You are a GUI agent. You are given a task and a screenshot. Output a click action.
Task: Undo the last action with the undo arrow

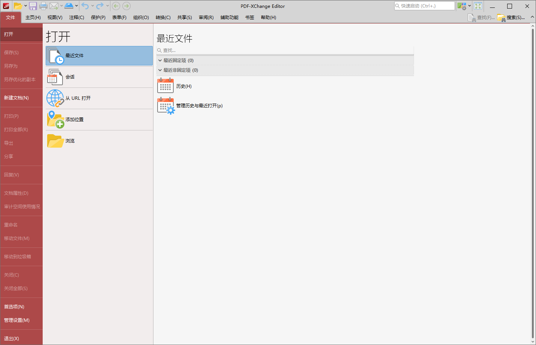(84, 6)
